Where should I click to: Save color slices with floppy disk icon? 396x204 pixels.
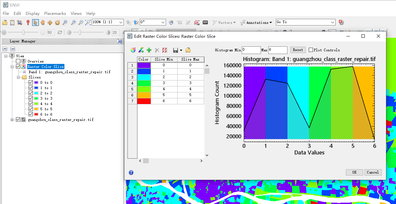(x=176, y=50)
